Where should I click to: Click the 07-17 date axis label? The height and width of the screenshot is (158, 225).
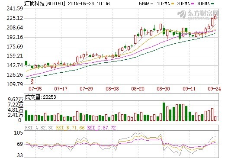[x=61, y=89]
